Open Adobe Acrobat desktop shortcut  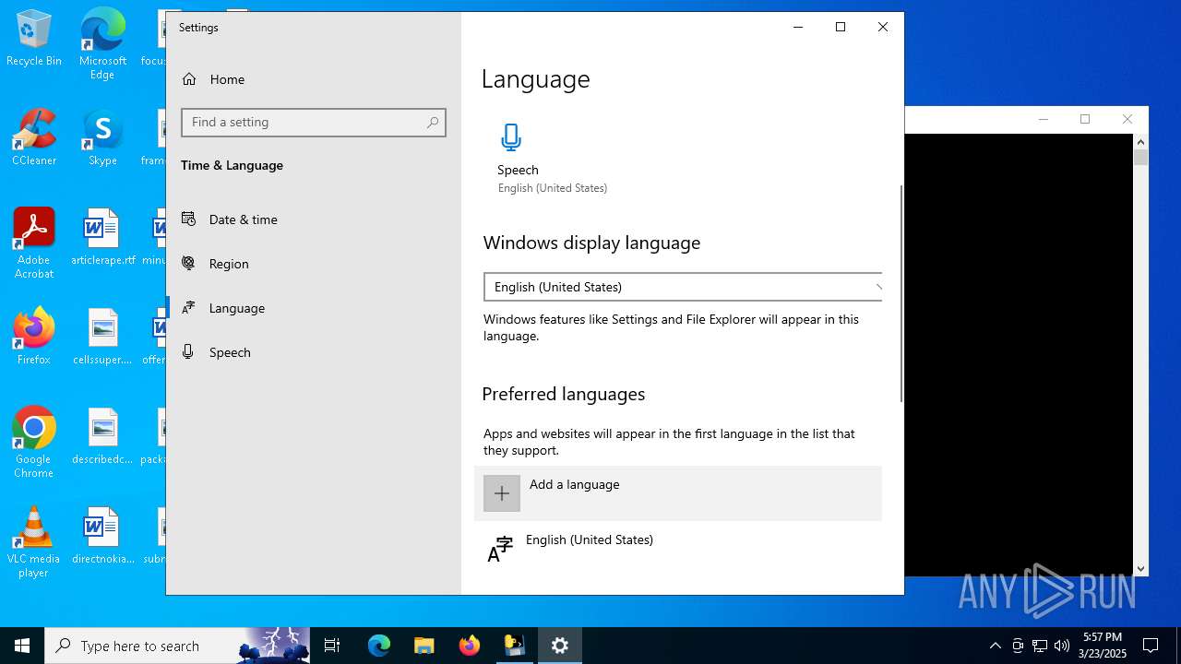(x=34, y=236)
